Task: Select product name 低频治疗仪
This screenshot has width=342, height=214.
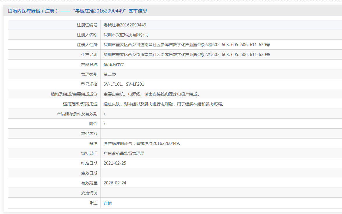Action: click(114, 64)
